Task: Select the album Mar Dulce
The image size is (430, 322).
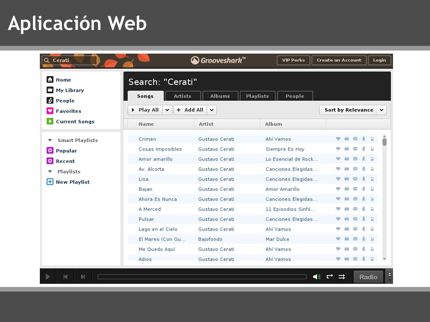Action: click(x=277, y=239)
